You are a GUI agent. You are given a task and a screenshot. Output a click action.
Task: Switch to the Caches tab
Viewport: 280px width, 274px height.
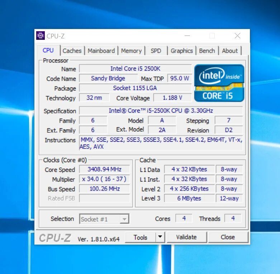point(72,51)
